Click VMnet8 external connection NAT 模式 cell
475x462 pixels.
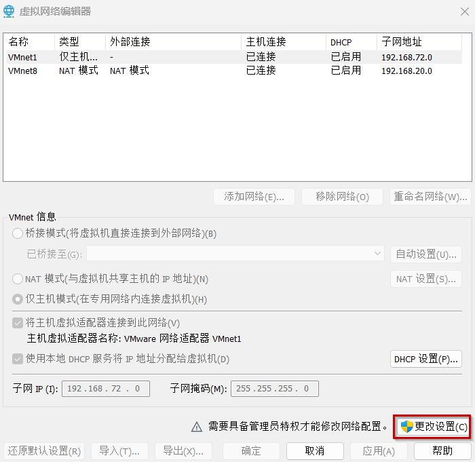tap(130, 71)
